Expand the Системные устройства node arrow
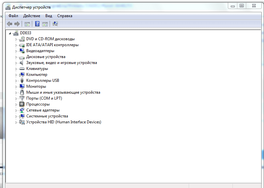264x188 pixels. 16,116
